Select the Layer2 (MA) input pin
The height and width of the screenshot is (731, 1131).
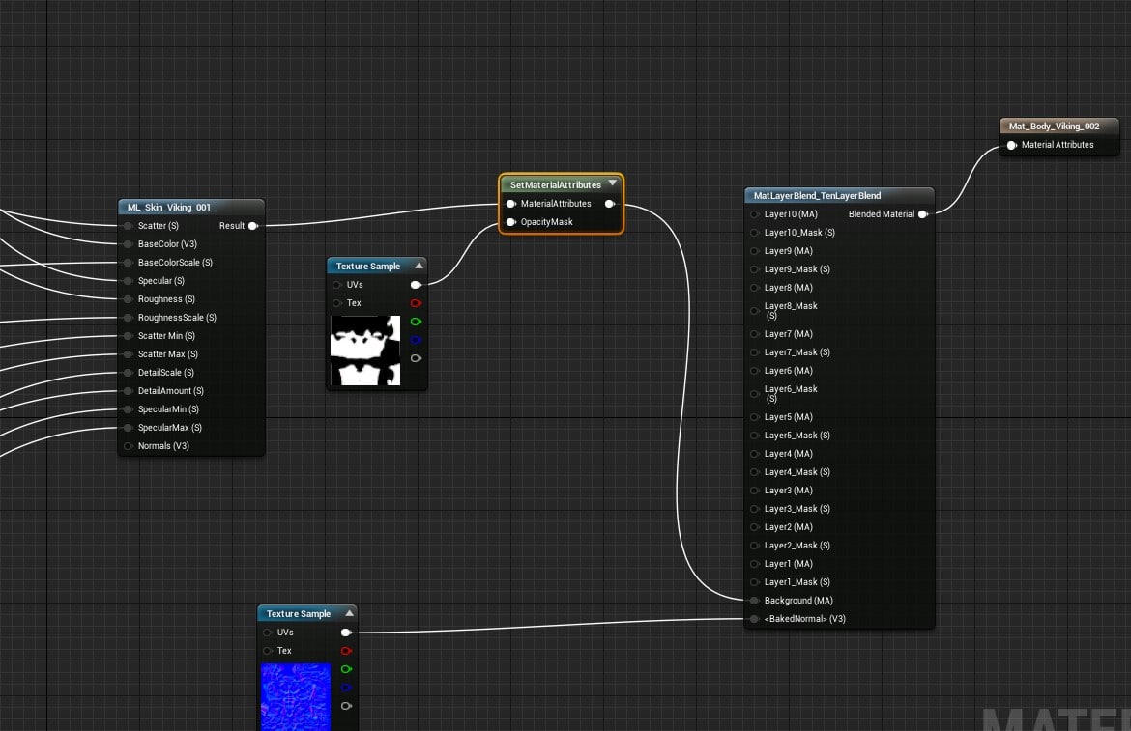(x=754, y=527)
